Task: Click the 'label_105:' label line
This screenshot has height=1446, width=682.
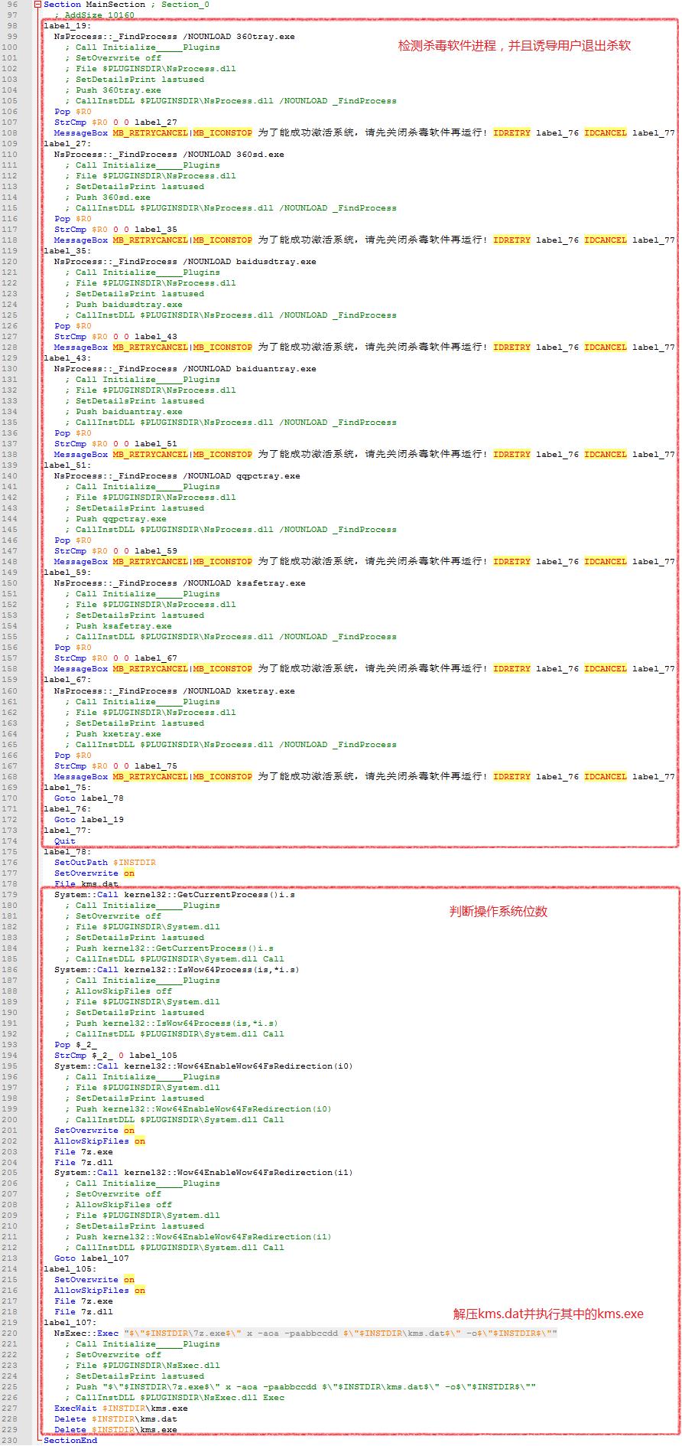Action: point(70,1269)
